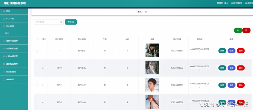This screenshot has height=110, width=253.
Task: Click the report icon beside 理财报告管理
Action: coord(4,64)
